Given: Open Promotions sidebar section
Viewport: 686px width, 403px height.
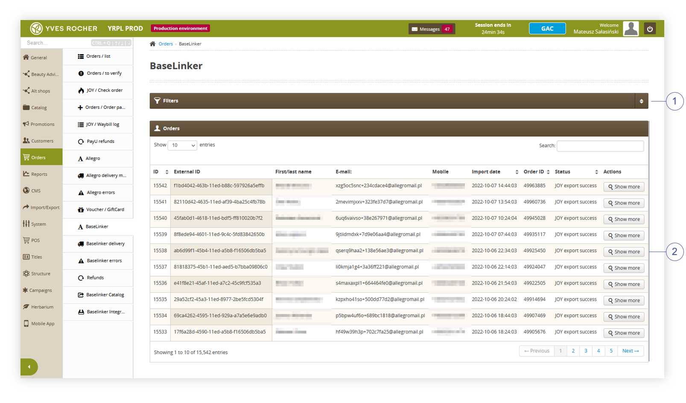Looking at the screenshot, I should pos(41,124).
